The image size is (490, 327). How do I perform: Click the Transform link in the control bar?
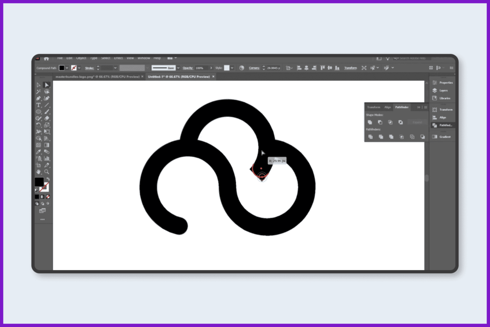(x=351, y=68)
